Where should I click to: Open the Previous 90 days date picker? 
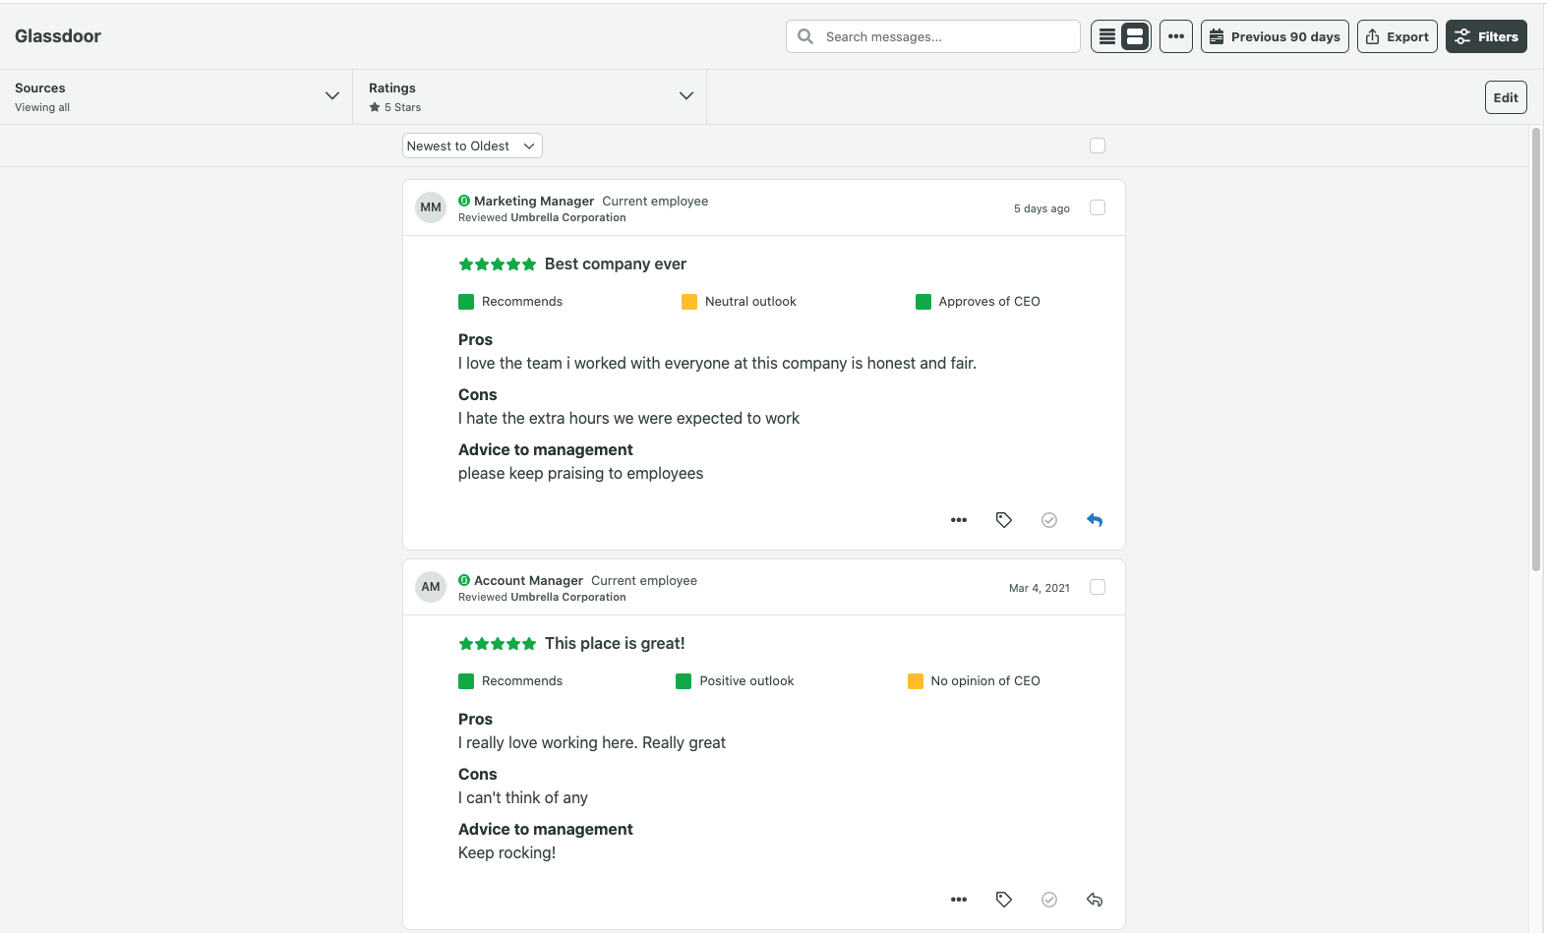[1274, 37]
